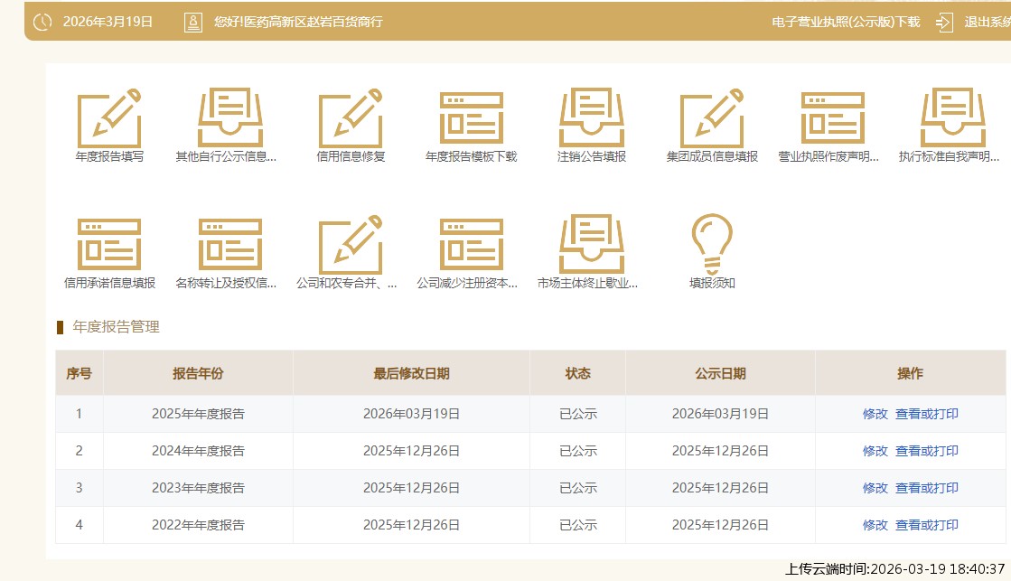The height and width of the screenshot is (581, 1011).
Task: Click 查看或打印 for the 2022年度报告
Action: pyautogui.click(x=927, y=525)
